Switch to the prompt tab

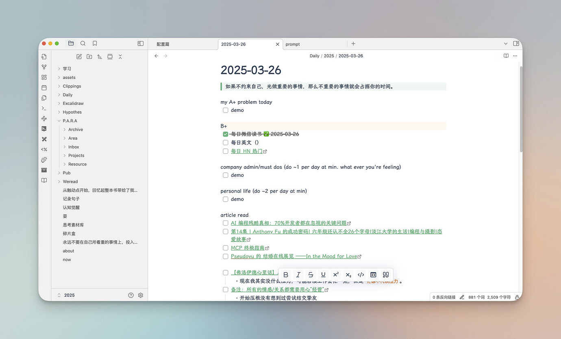pyautogui.click(x=315, y=44)
